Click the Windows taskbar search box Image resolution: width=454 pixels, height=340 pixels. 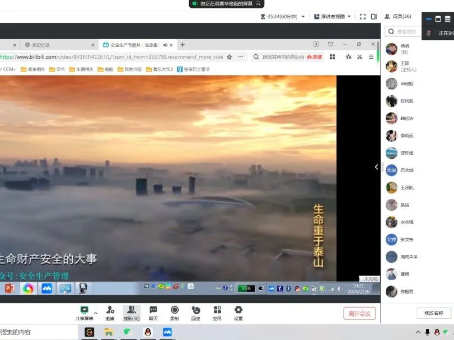coord(39,332)
